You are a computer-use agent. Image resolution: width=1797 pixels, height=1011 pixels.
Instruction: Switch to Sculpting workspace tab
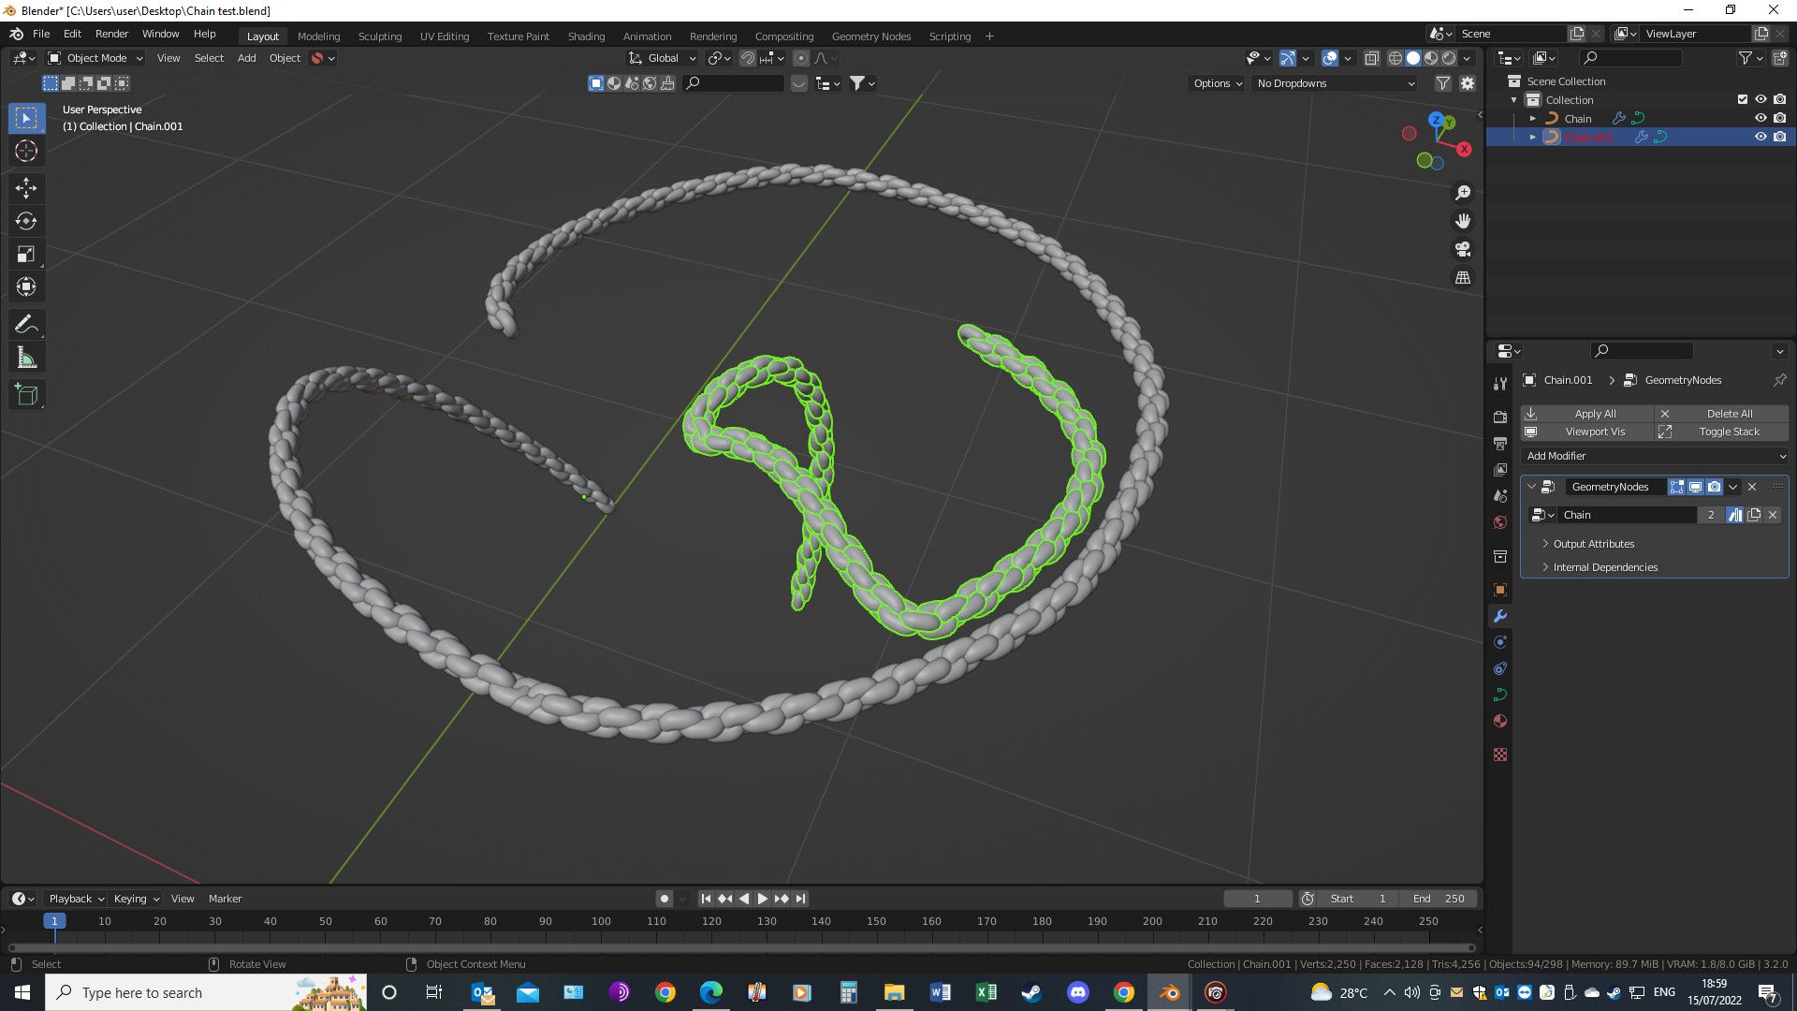(x=380, y=37)
